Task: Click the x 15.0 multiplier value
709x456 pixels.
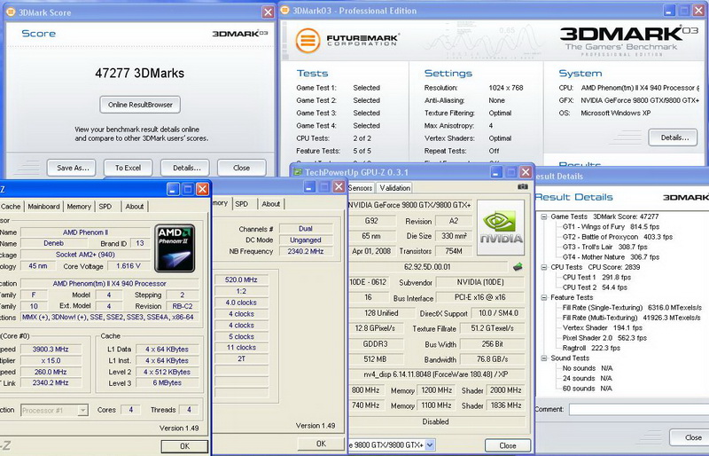Action: 51,360
